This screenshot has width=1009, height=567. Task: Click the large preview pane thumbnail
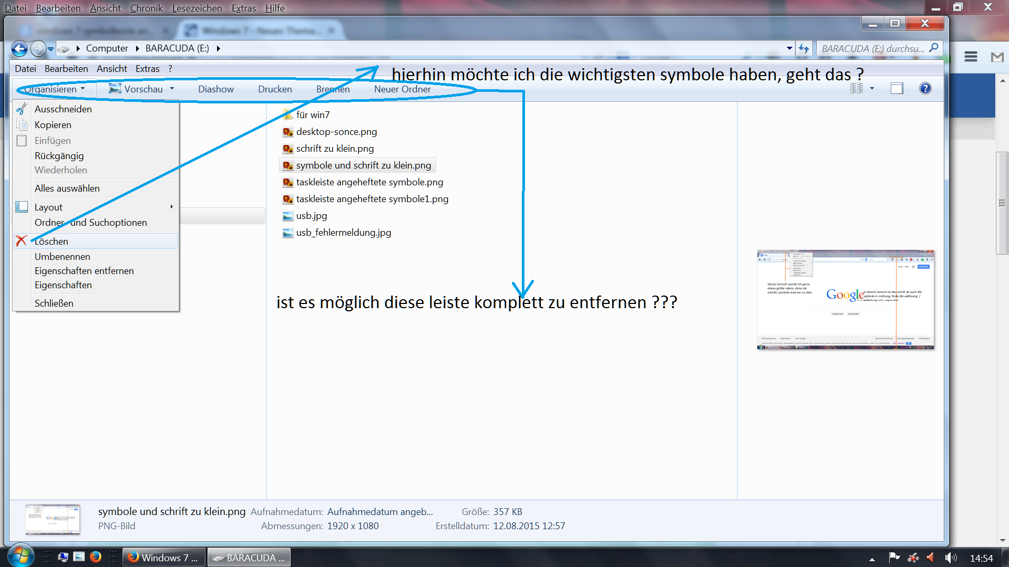click(845, 300)
